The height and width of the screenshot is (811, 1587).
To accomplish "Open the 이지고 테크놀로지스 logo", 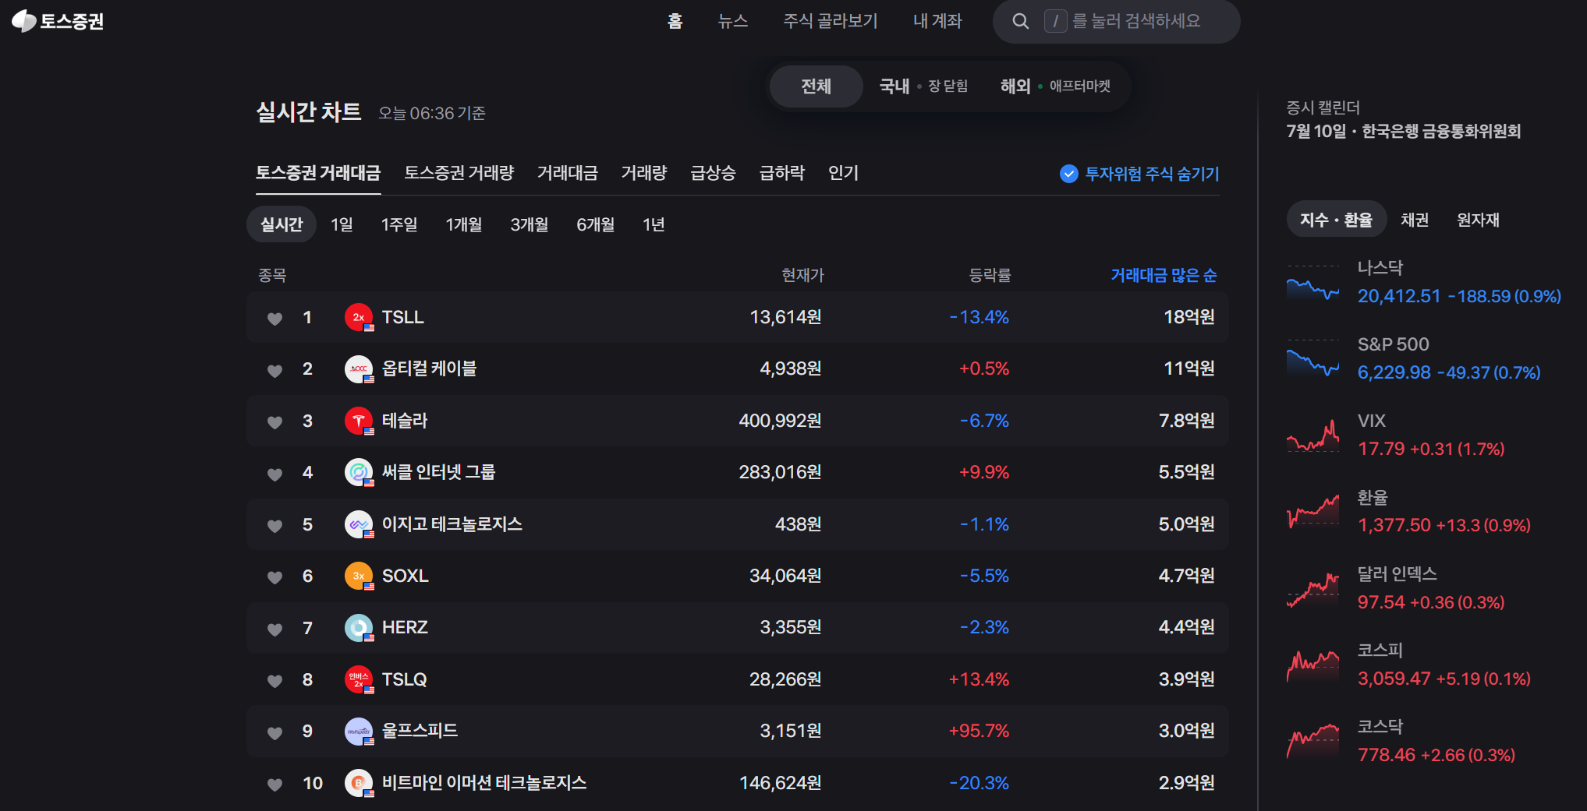I will (x=359, y=524).
